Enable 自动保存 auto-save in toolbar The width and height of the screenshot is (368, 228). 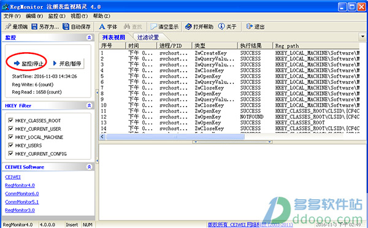click(x=77, y=27)
